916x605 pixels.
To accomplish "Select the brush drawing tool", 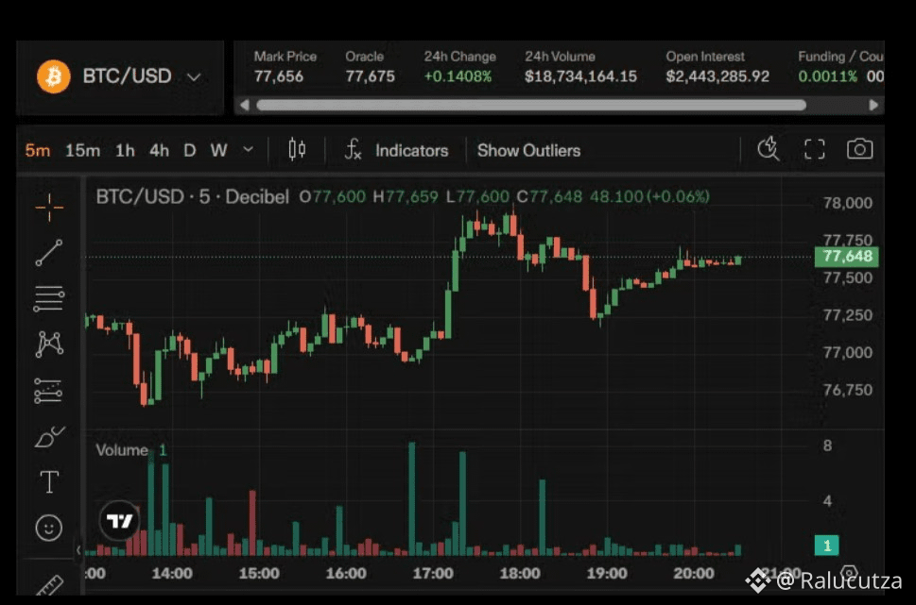I will point(49,437).
